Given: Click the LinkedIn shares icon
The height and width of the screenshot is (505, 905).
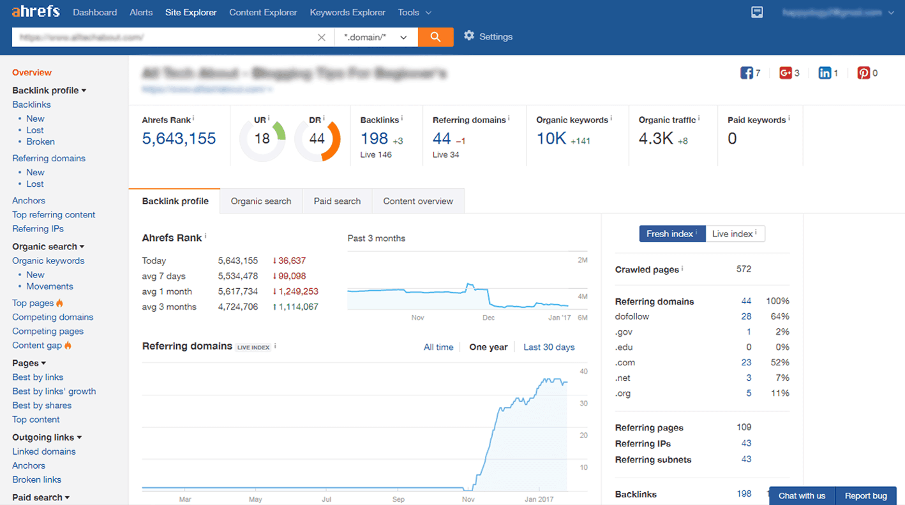Looking at the screenshot, I should 825,73.
